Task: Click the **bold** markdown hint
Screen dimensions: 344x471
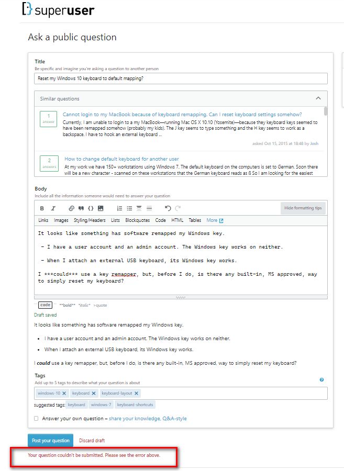Action: [68, 305]
